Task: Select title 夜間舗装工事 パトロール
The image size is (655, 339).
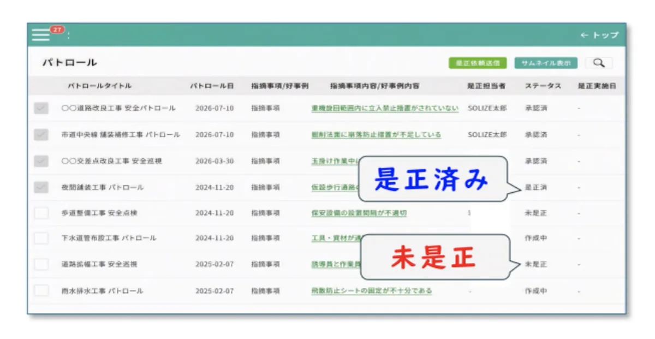Action: pos(102,187)
